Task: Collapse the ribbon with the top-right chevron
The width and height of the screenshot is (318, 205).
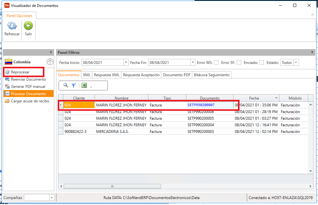Action: [x=312, y=15]
